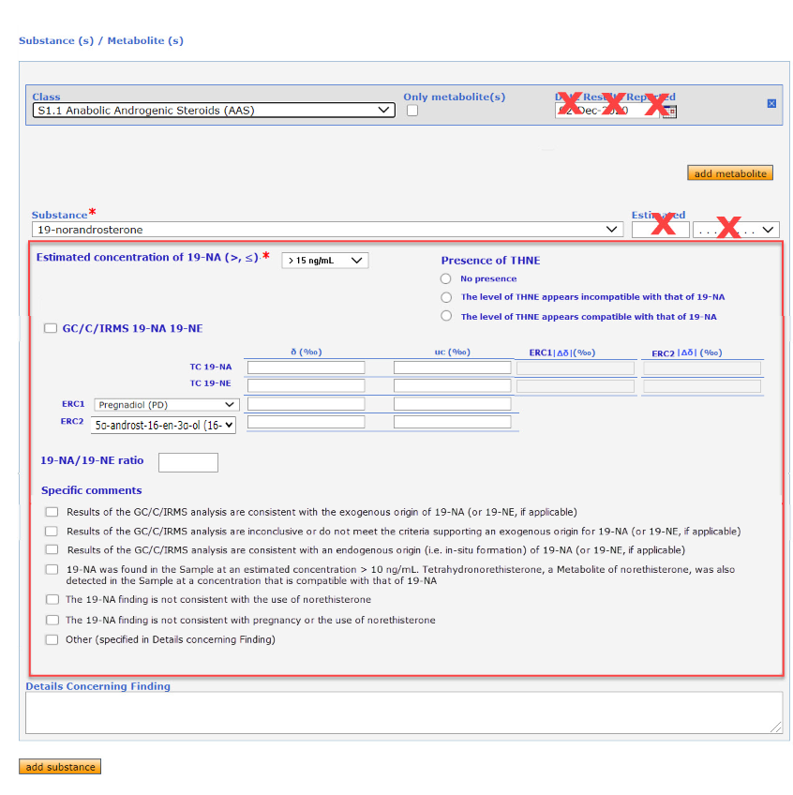Focus the ERC1 δ (‰) input
793x795 pixels.
pyautogui.click(x=306, y=403)
